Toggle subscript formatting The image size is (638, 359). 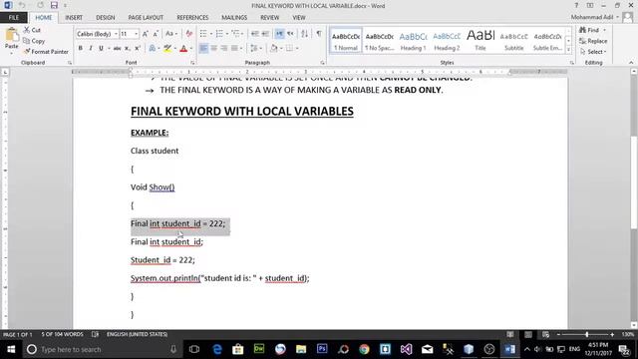(x=128, y=48)
